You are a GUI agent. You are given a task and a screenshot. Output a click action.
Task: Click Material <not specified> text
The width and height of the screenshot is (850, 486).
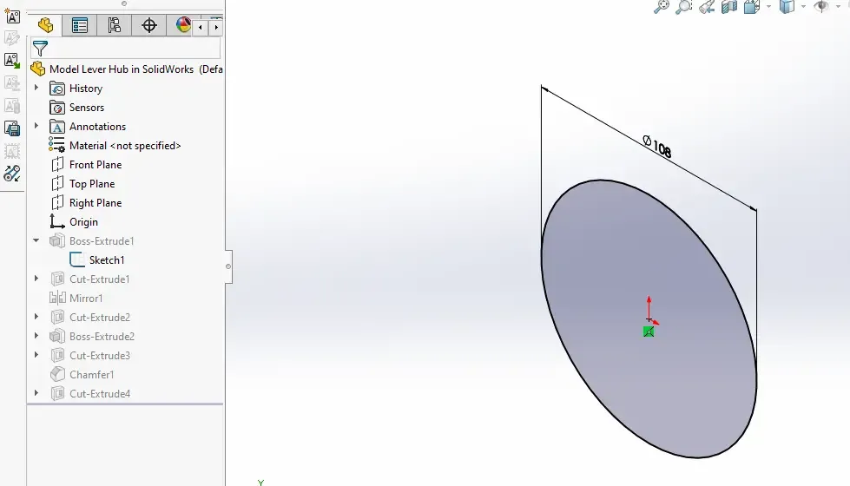click(x=125, y=146)
